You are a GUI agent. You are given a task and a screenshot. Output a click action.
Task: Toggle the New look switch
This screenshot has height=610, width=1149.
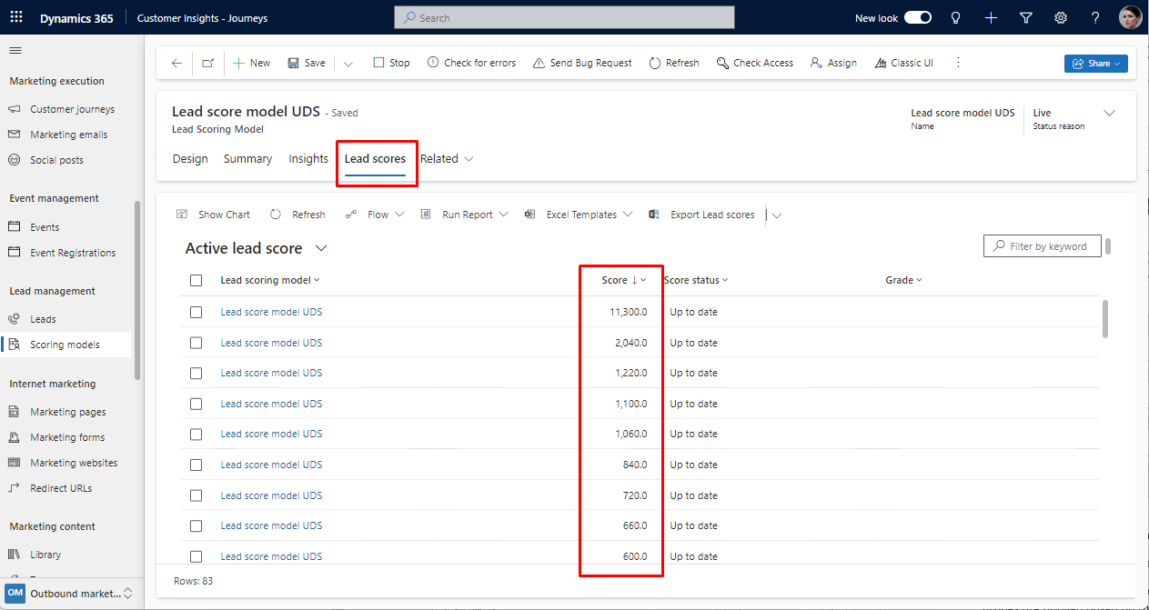[918, 17]
